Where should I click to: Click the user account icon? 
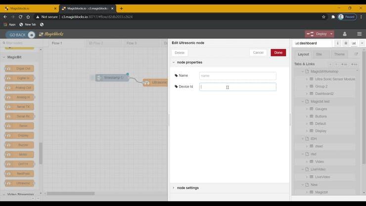[x=345, y=34]
